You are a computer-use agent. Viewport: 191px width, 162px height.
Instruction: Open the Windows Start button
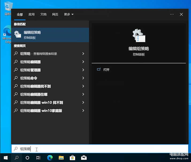[x=6, y=158]
